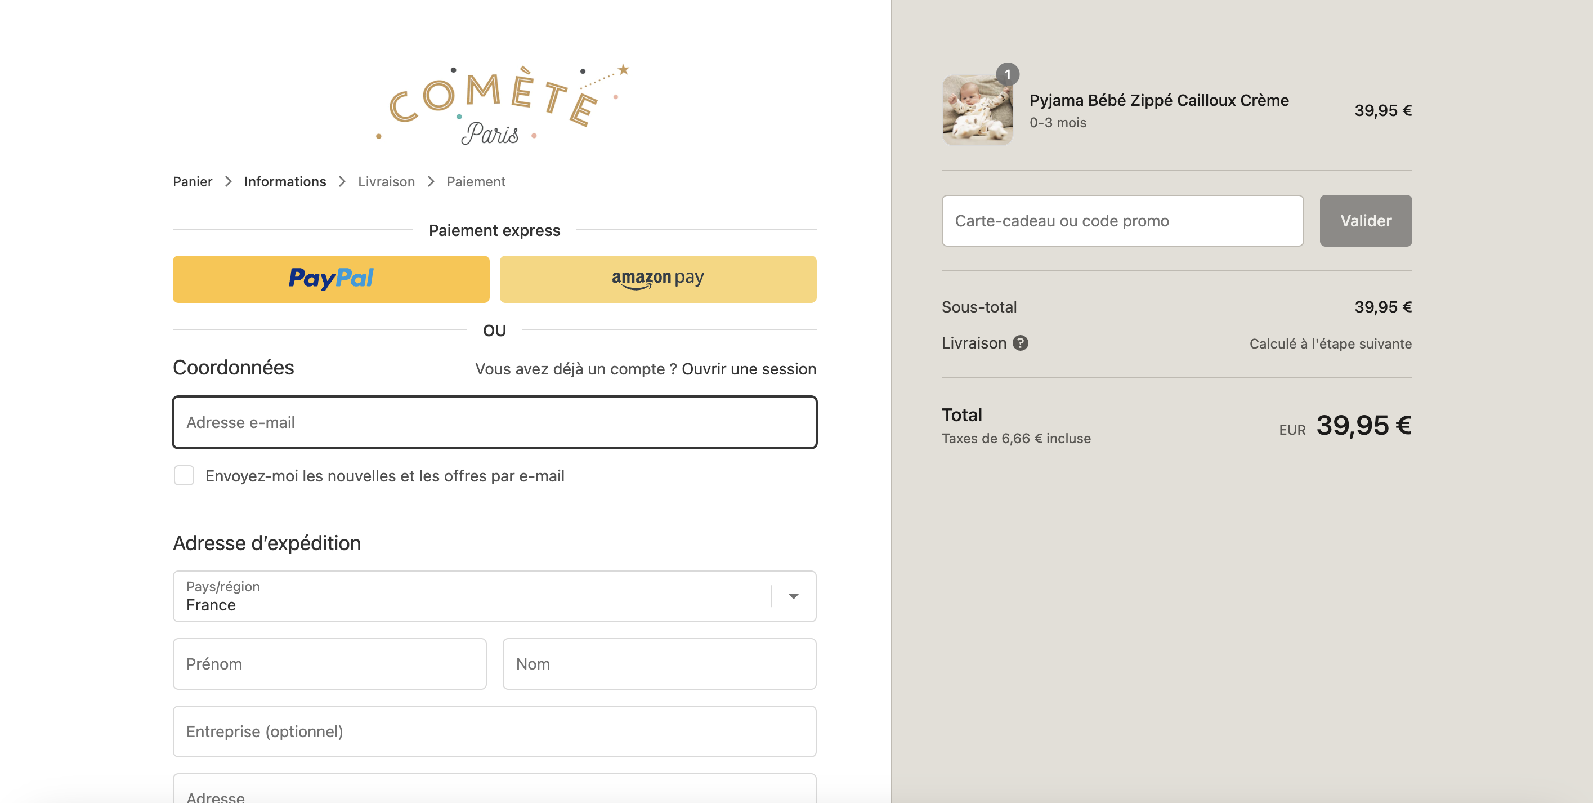
Task: Click into the Prénom field
Action: click(330, 663)
